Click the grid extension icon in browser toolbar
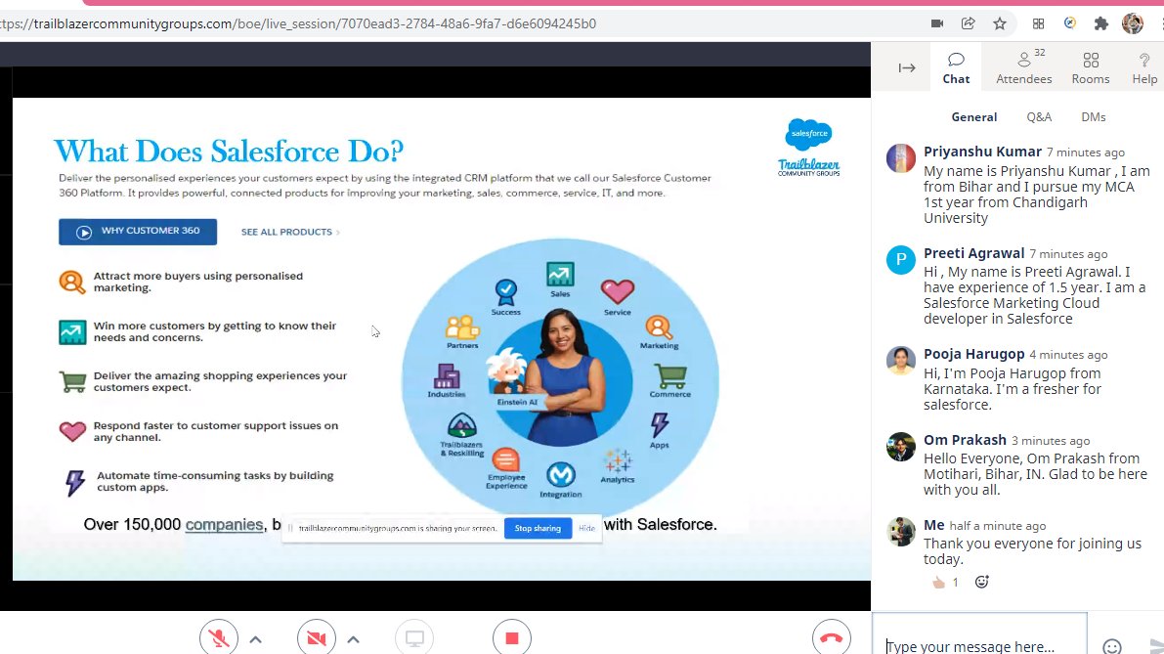 click(1039, 23)
